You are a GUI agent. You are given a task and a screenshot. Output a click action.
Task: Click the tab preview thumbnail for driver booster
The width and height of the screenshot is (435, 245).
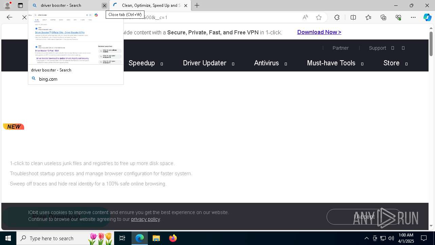pos(76,38)
